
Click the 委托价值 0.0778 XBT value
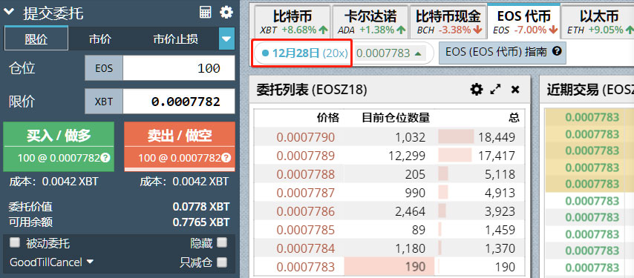pyautogui.click(x=201, y=207)
